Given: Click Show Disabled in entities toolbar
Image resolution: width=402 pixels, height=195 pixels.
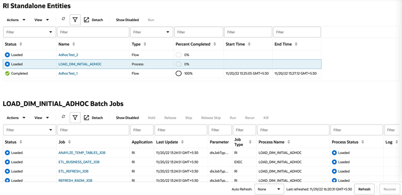Looking at the screenshot, I should pos(127,20).
